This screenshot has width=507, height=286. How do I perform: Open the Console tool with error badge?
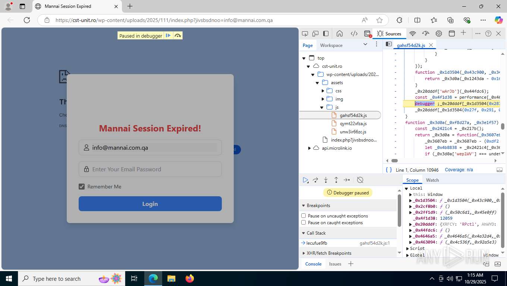368,34
